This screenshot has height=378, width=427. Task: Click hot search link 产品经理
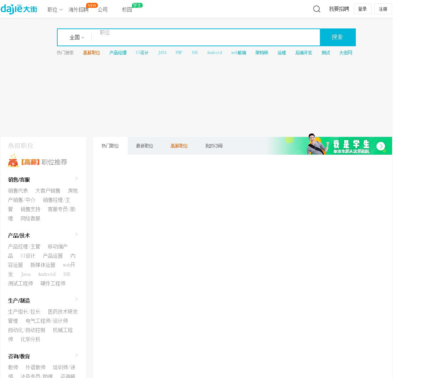[x=118, y=53]
